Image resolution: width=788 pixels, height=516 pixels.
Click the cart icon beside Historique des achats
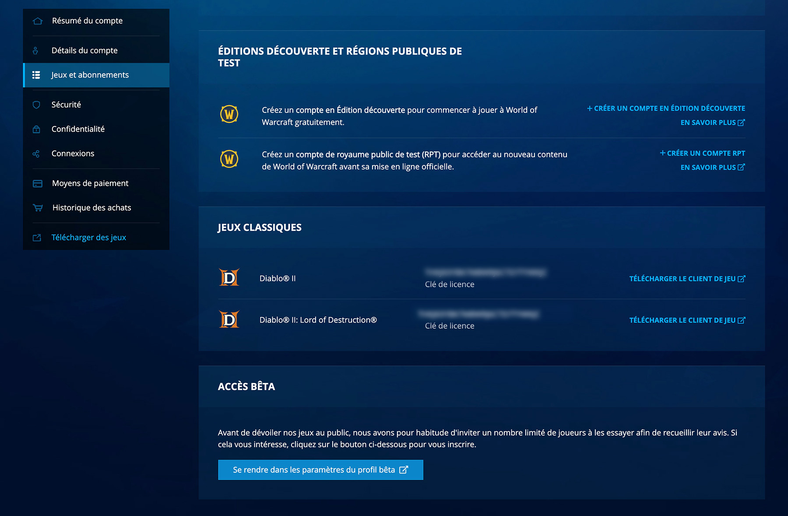(38, 208)
